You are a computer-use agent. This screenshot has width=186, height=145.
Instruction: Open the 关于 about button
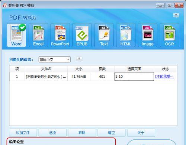coord(141,133)
